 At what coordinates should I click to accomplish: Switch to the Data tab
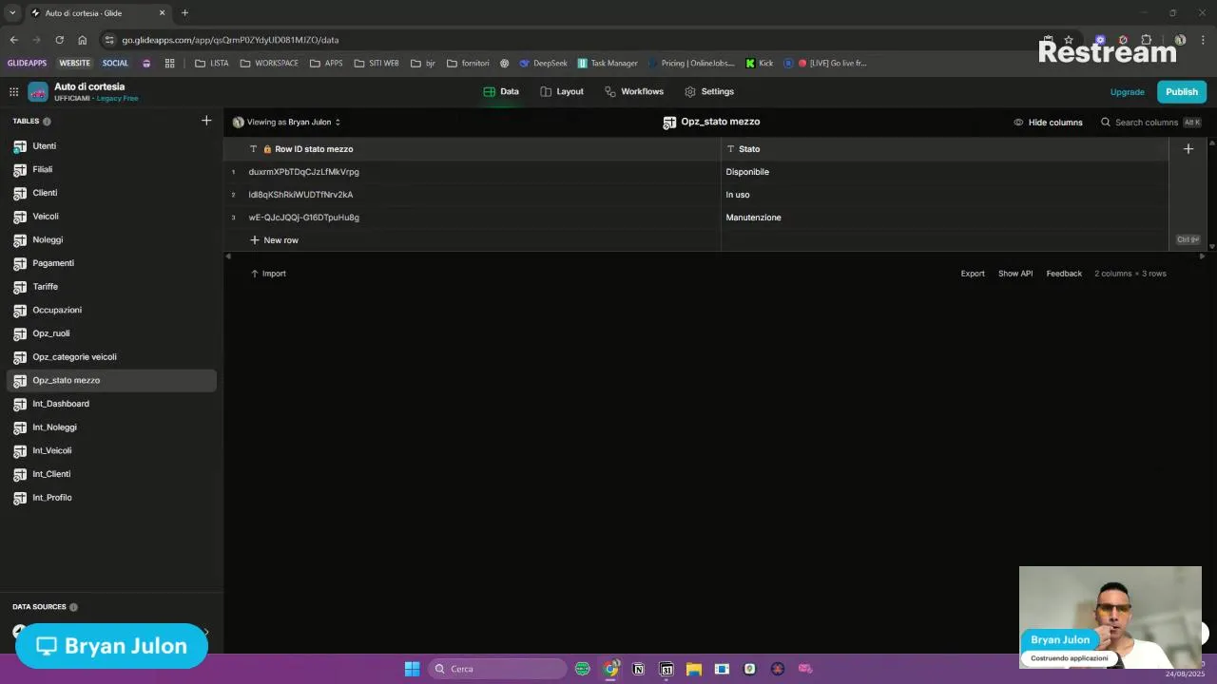coord(501,92)
